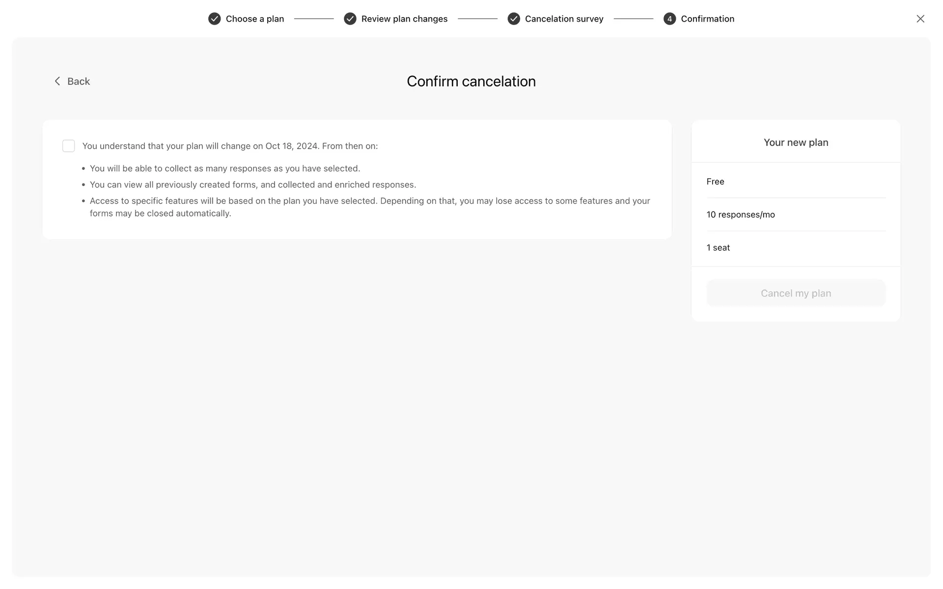This screenshot has height=589, width=943.
Task: Click the Choose a plan checkmark icon
Action: click(214, 19)
